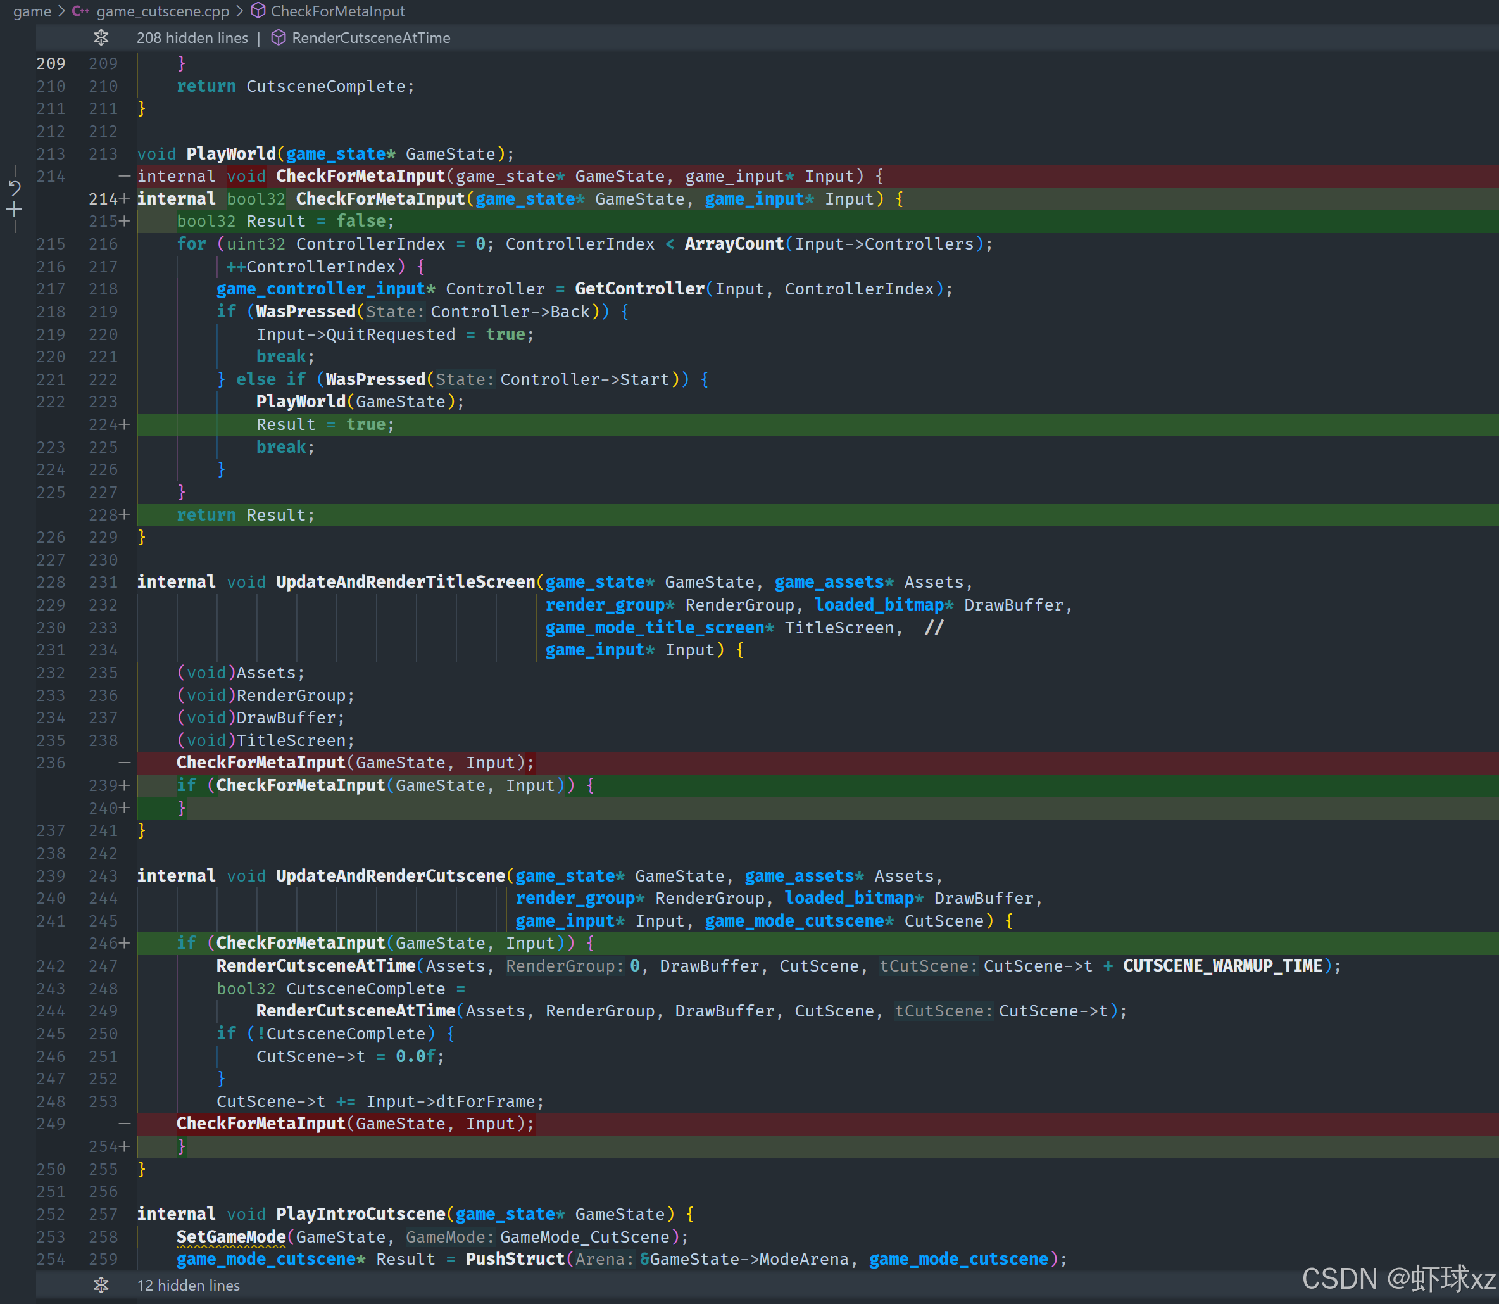Click the revert change arrow in the left gutter
This screenshot has width=1499, height=1304.
pyautogui.click(x=15, y=189)
